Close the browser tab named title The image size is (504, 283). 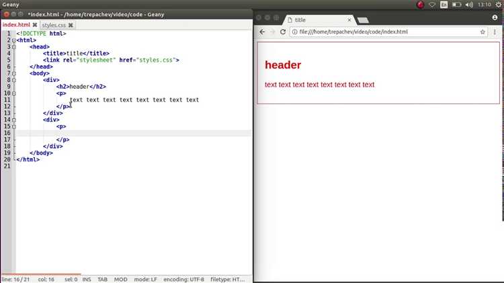tap(349, 20)
